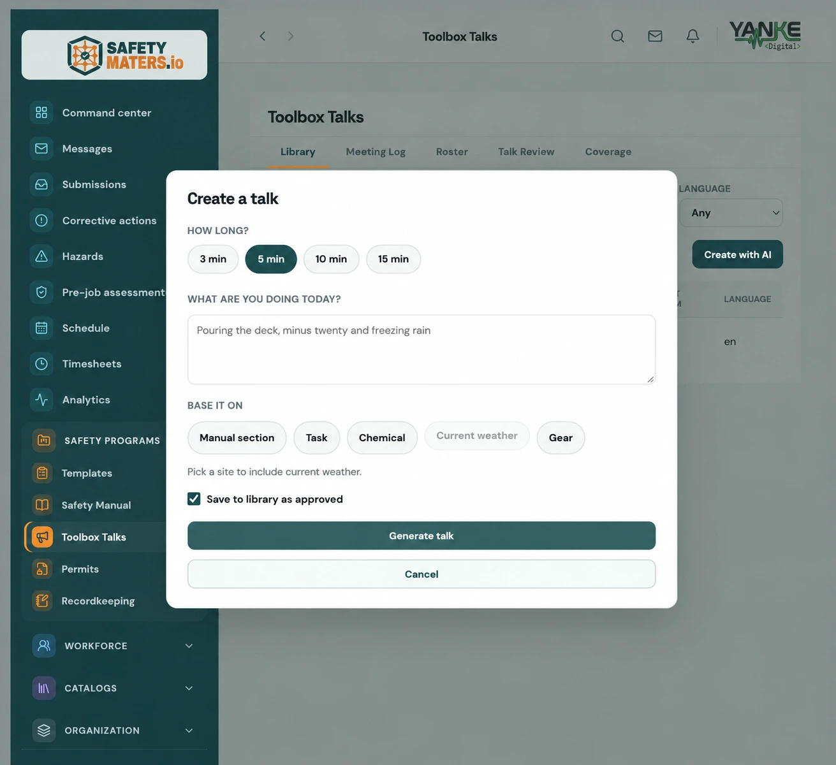Screen dimensions: 836x765
Task: Expand the Catalogs sidebar section
Action: pyautogui.click(x=114, y=688)
